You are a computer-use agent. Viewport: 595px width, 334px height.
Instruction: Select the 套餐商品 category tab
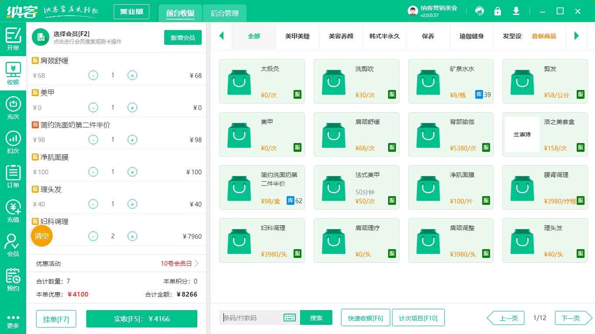point(544,36)
